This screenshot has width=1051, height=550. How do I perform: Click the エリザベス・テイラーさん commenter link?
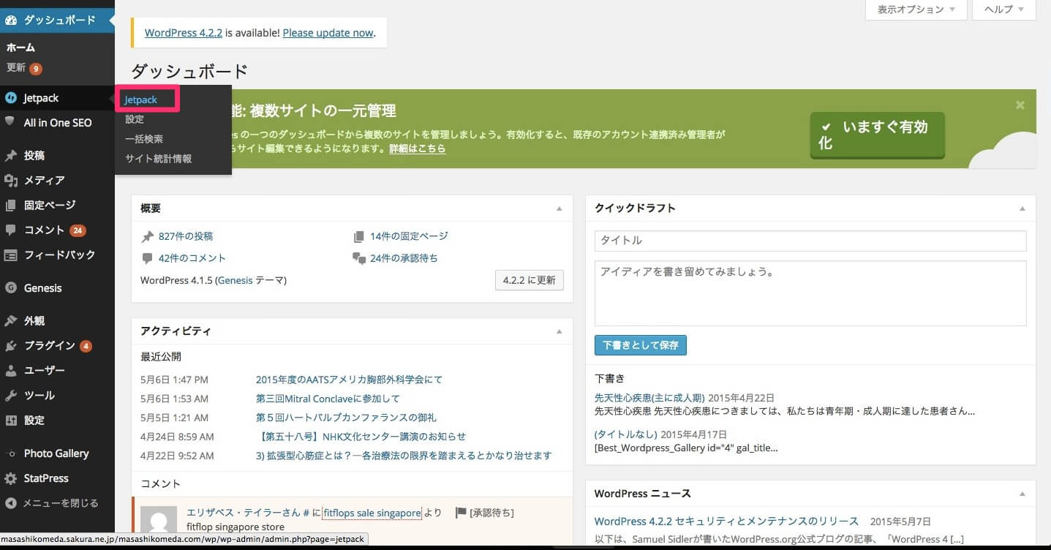pos(243,513)
